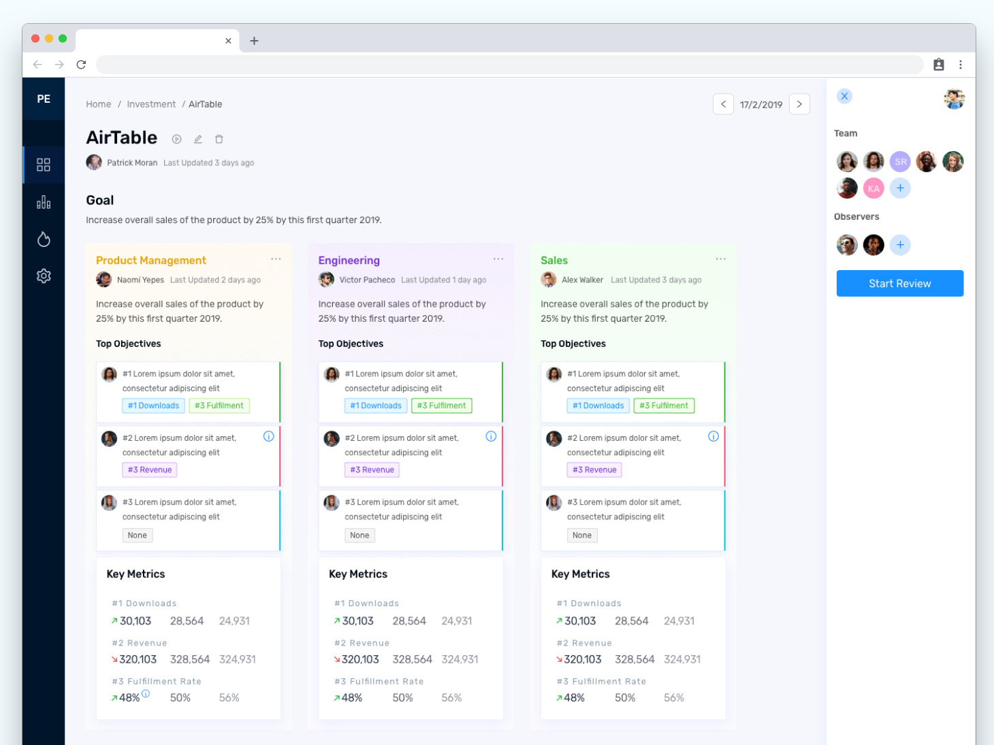This screenshot has height=745, width=994.
Task: Select the SR team member avatar
Action: (x=900, y=162)
